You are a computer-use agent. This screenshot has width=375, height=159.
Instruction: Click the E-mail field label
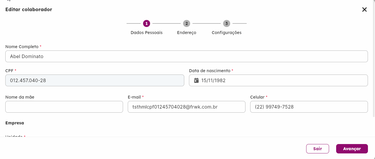pyautogui.click(x=134, y=97)
